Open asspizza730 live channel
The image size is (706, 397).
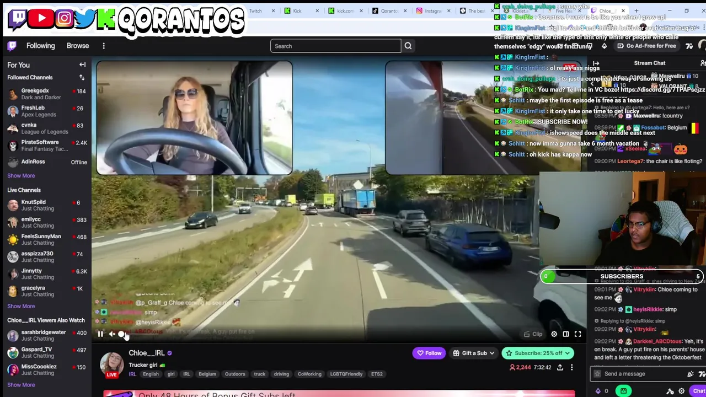47,256
